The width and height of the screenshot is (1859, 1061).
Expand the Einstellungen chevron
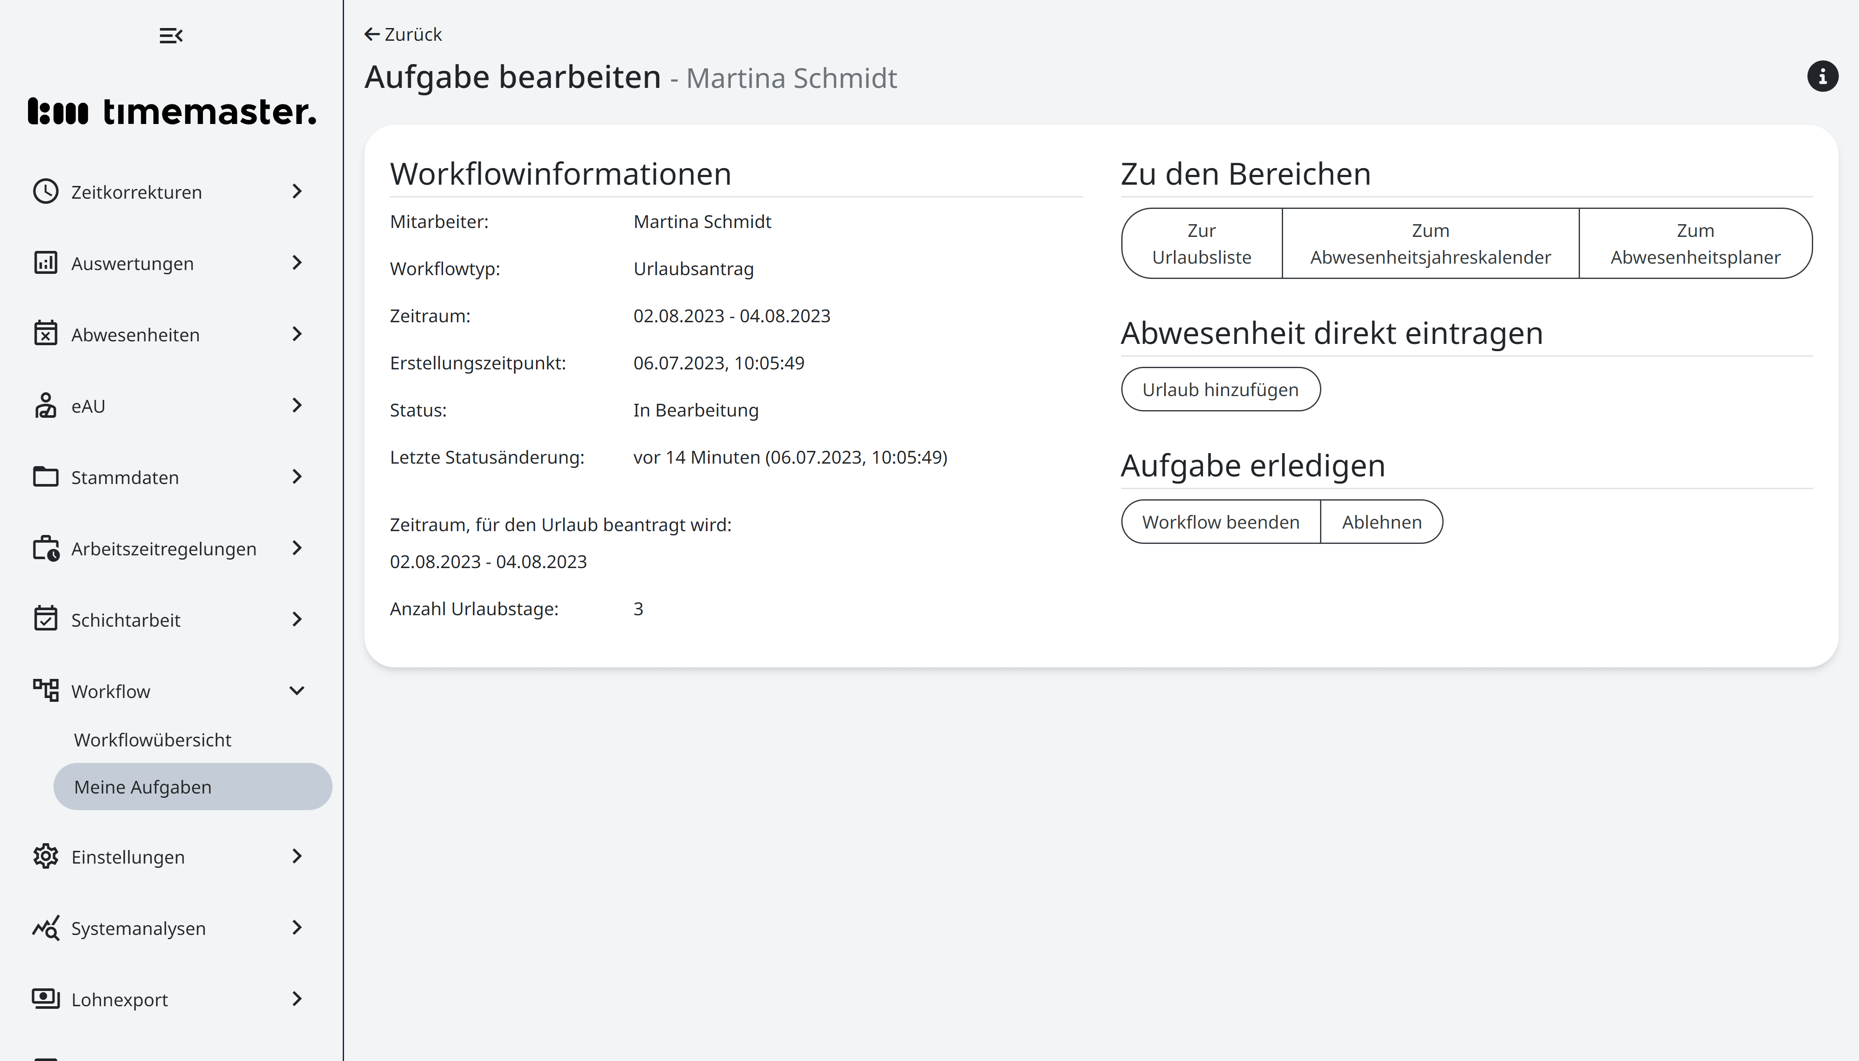coord(296,856)
